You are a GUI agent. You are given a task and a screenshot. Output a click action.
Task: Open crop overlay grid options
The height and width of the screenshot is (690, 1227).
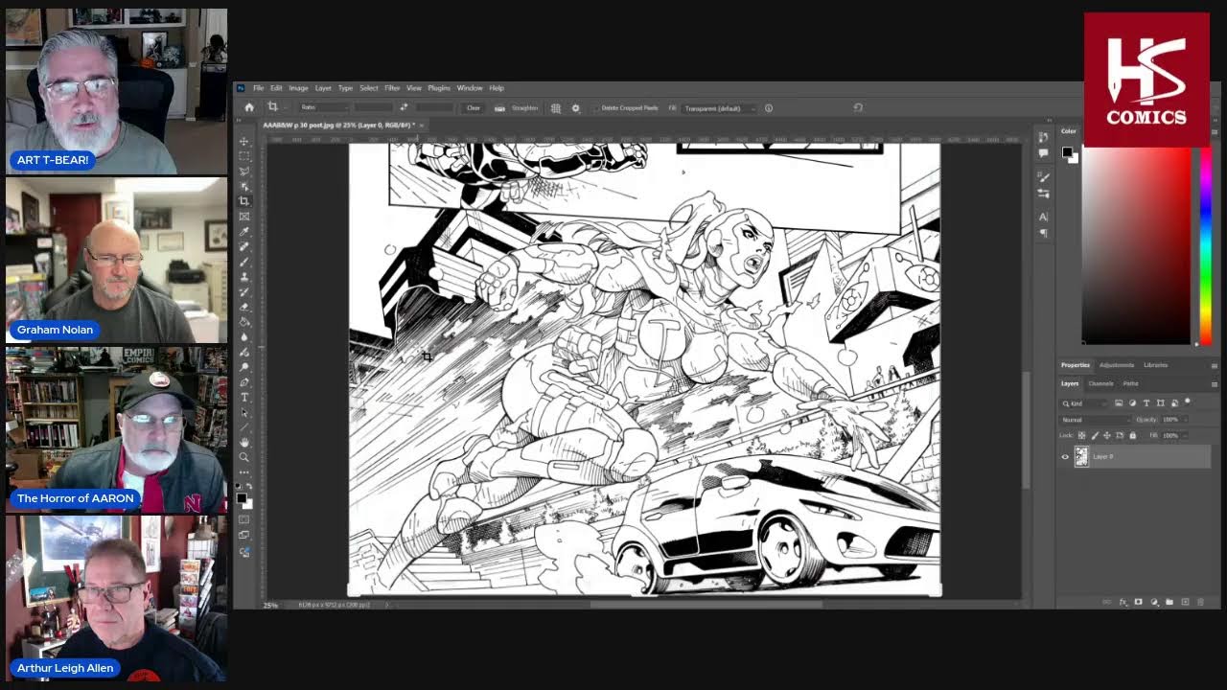(x=556, y=108)
